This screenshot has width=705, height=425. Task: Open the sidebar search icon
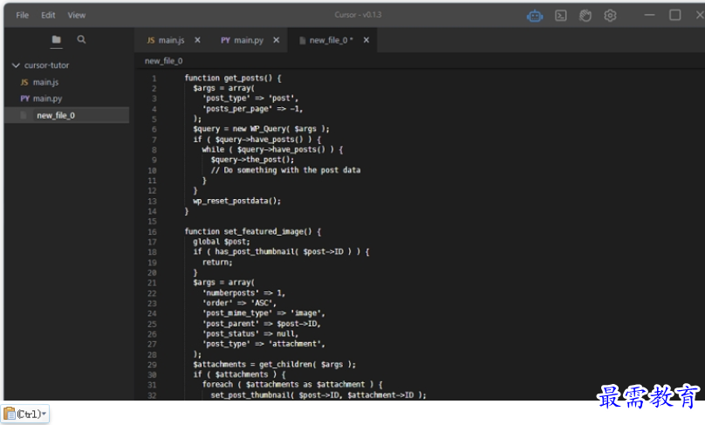pos(81,39)
